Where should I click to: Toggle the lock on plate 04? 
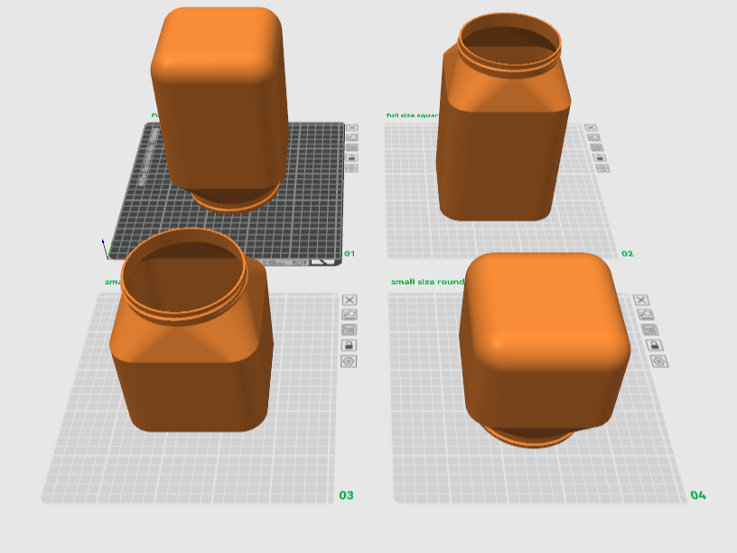click(654, 344)
